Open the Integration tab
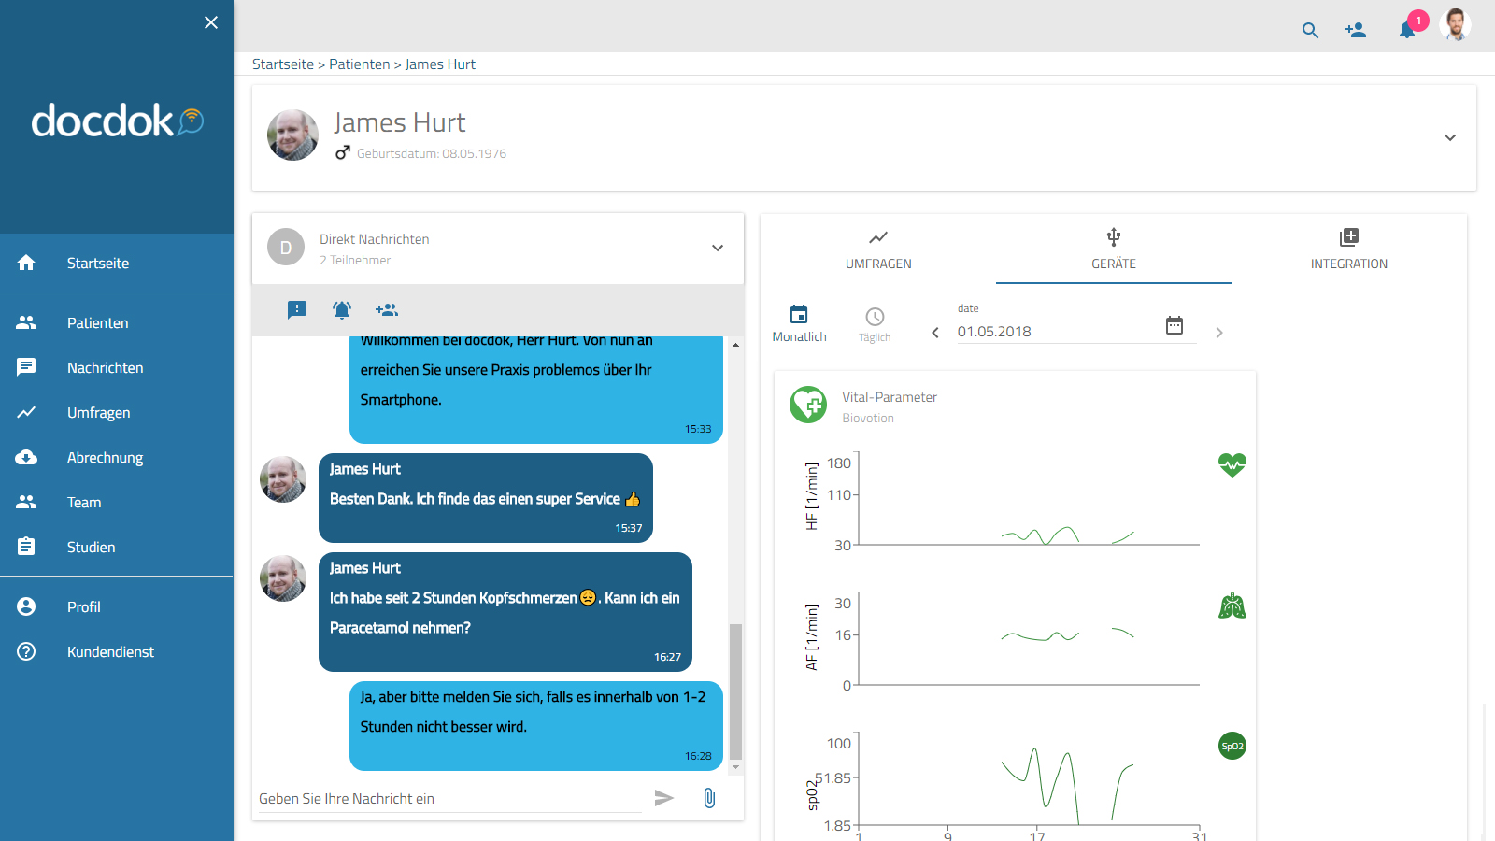This screenshot has height=841, width=1495. tap(1348, 249)
